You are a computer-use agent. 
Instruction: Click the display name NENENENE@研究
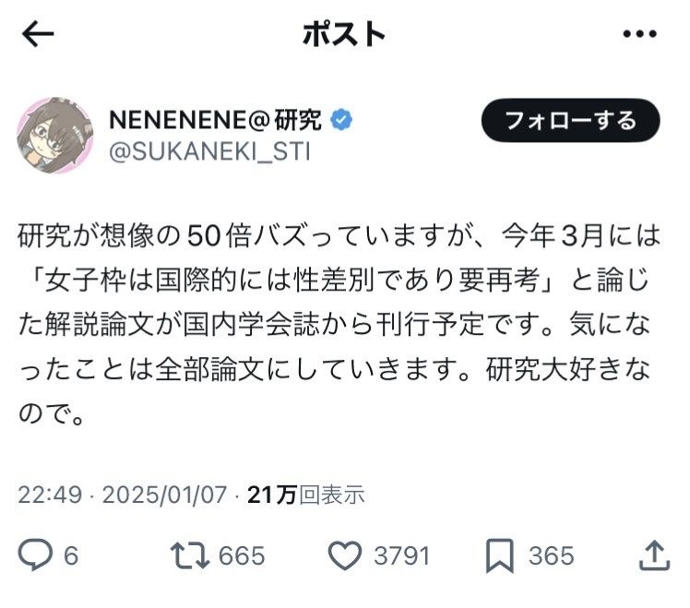tap(216, 120)
